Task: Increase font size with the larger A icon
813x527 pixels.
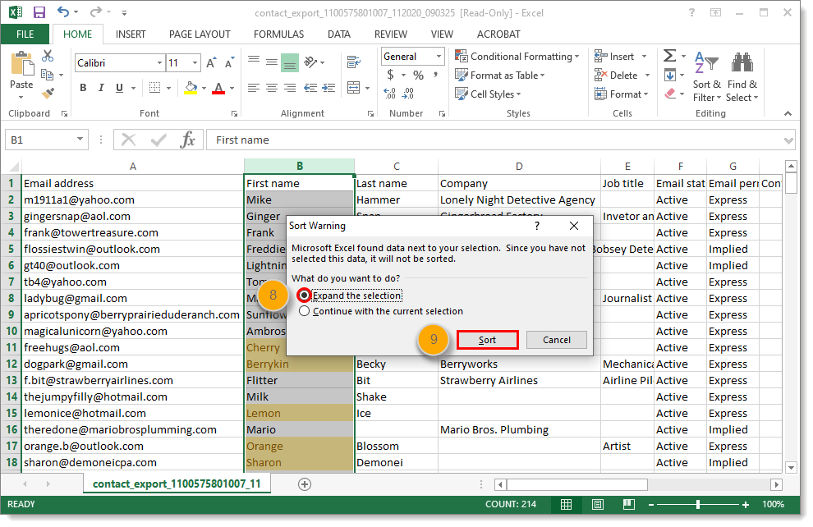Action: tap(211, 63)
